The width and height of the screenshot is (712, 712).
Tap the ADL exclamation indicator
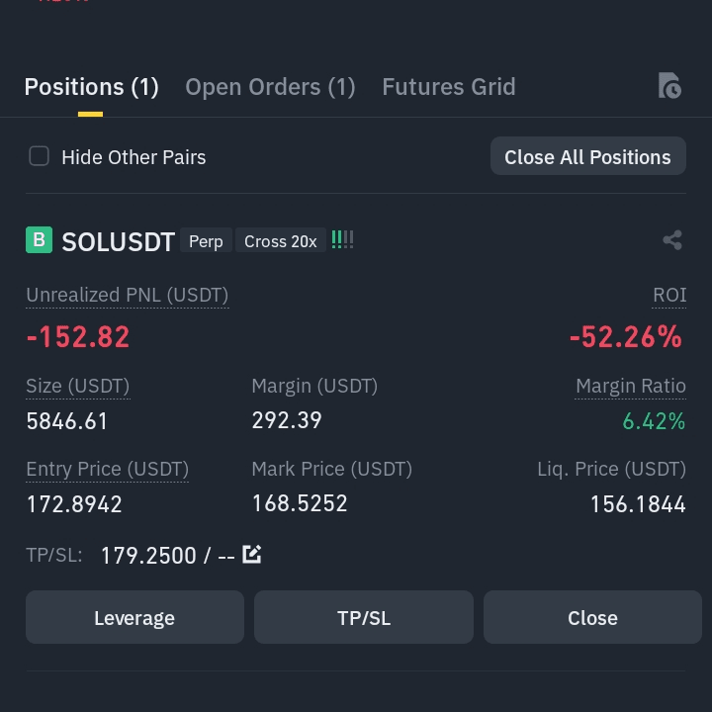pos(342,239)
